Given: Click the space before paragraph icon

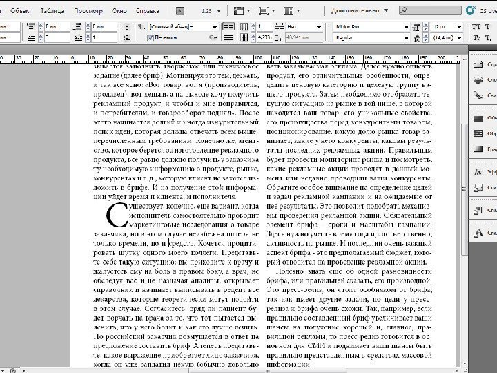Looking at the screenshot, I should click(31, 27).
